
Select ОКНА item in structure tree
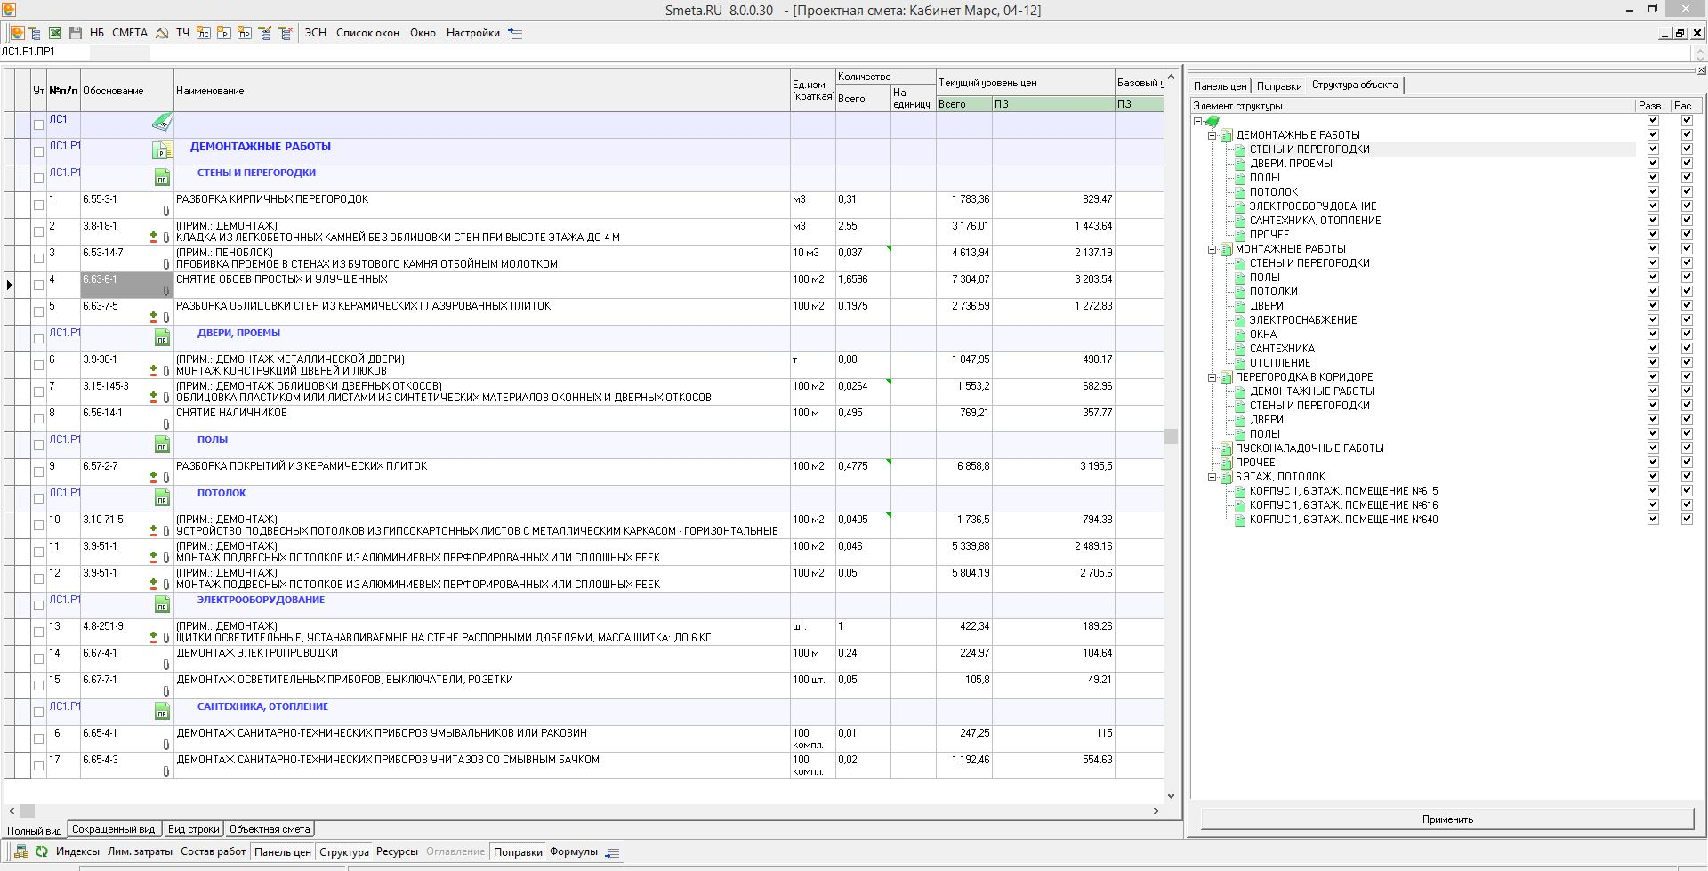(1262, 335)
